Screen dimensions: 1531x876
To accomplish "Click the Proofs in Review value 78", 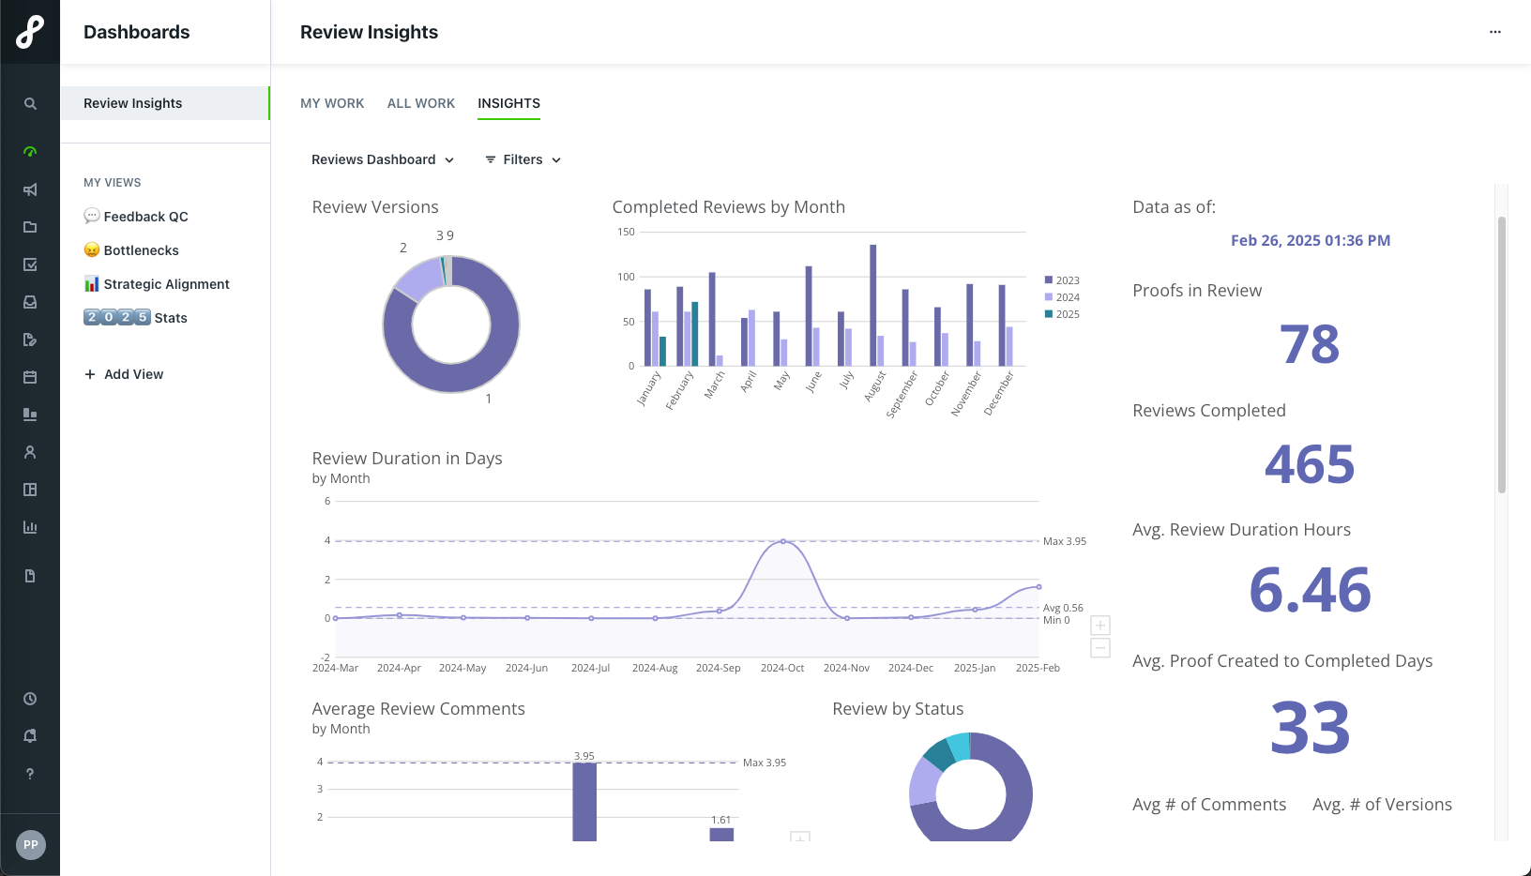I will point(1310,344).
